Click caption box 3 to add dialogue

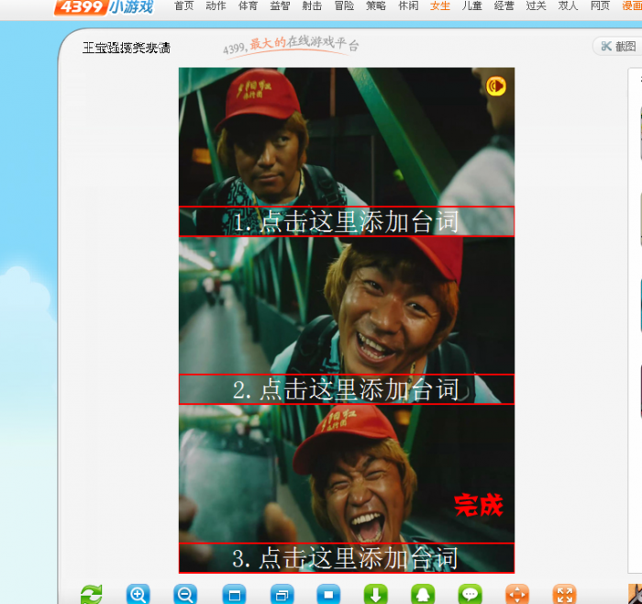tap(347, 558)
